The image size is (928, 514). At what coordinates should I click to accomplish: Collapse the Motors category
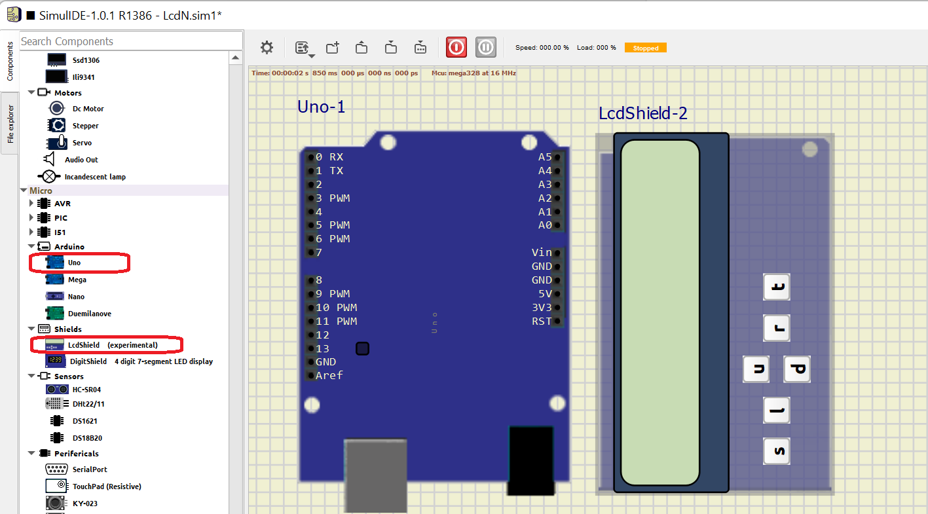pyautogui.click(x=31, y=93)
